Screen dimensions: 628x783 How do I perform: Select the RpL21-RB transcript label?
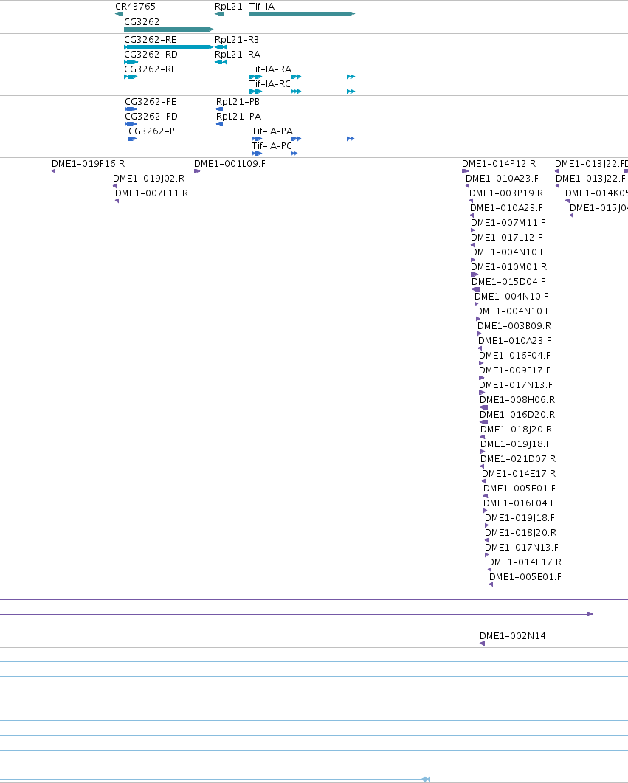tap(237, 39)
